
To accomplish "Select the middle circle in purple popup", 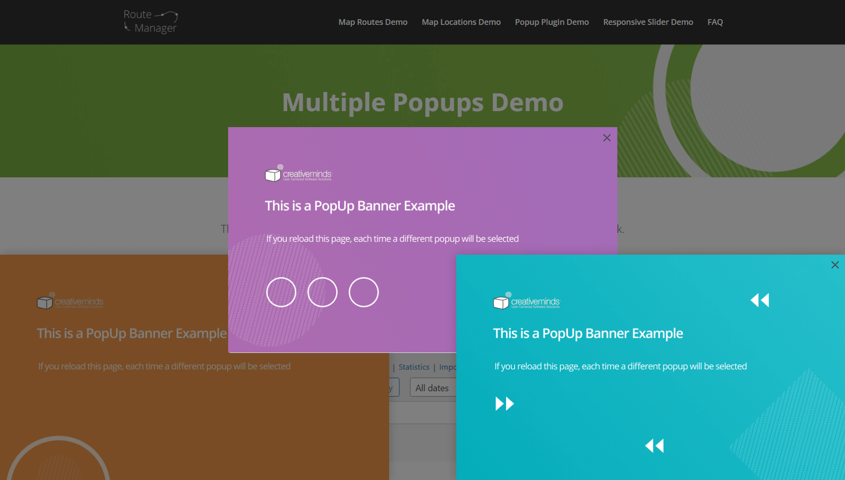I will point(322,292).
